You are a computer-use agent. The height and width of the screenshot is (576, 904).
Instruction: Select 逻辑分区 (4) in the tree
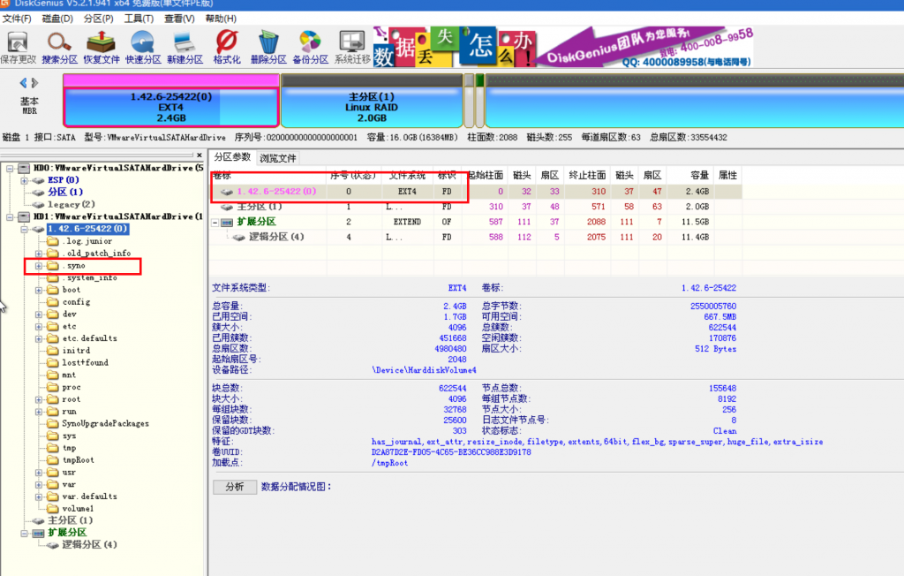(x=89, y=544)
